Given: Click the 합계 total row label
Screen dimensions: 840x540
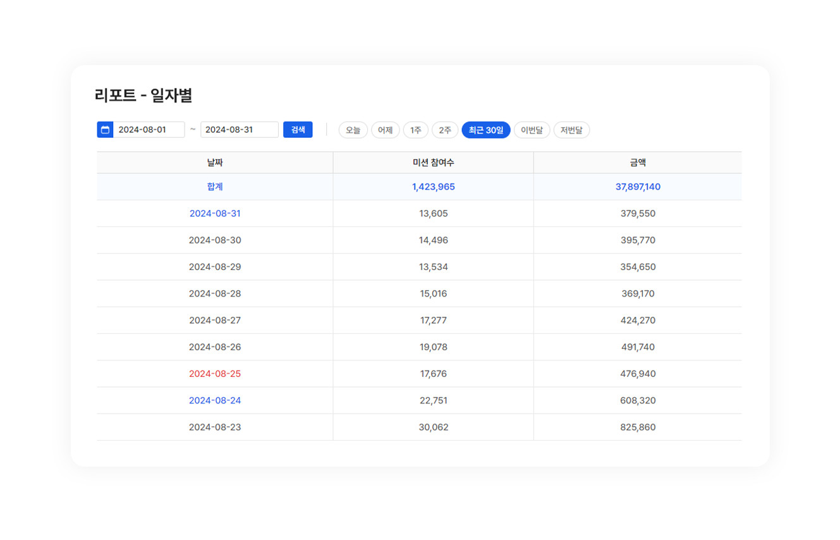Looking at the screenshot, I should click(215, 187).
